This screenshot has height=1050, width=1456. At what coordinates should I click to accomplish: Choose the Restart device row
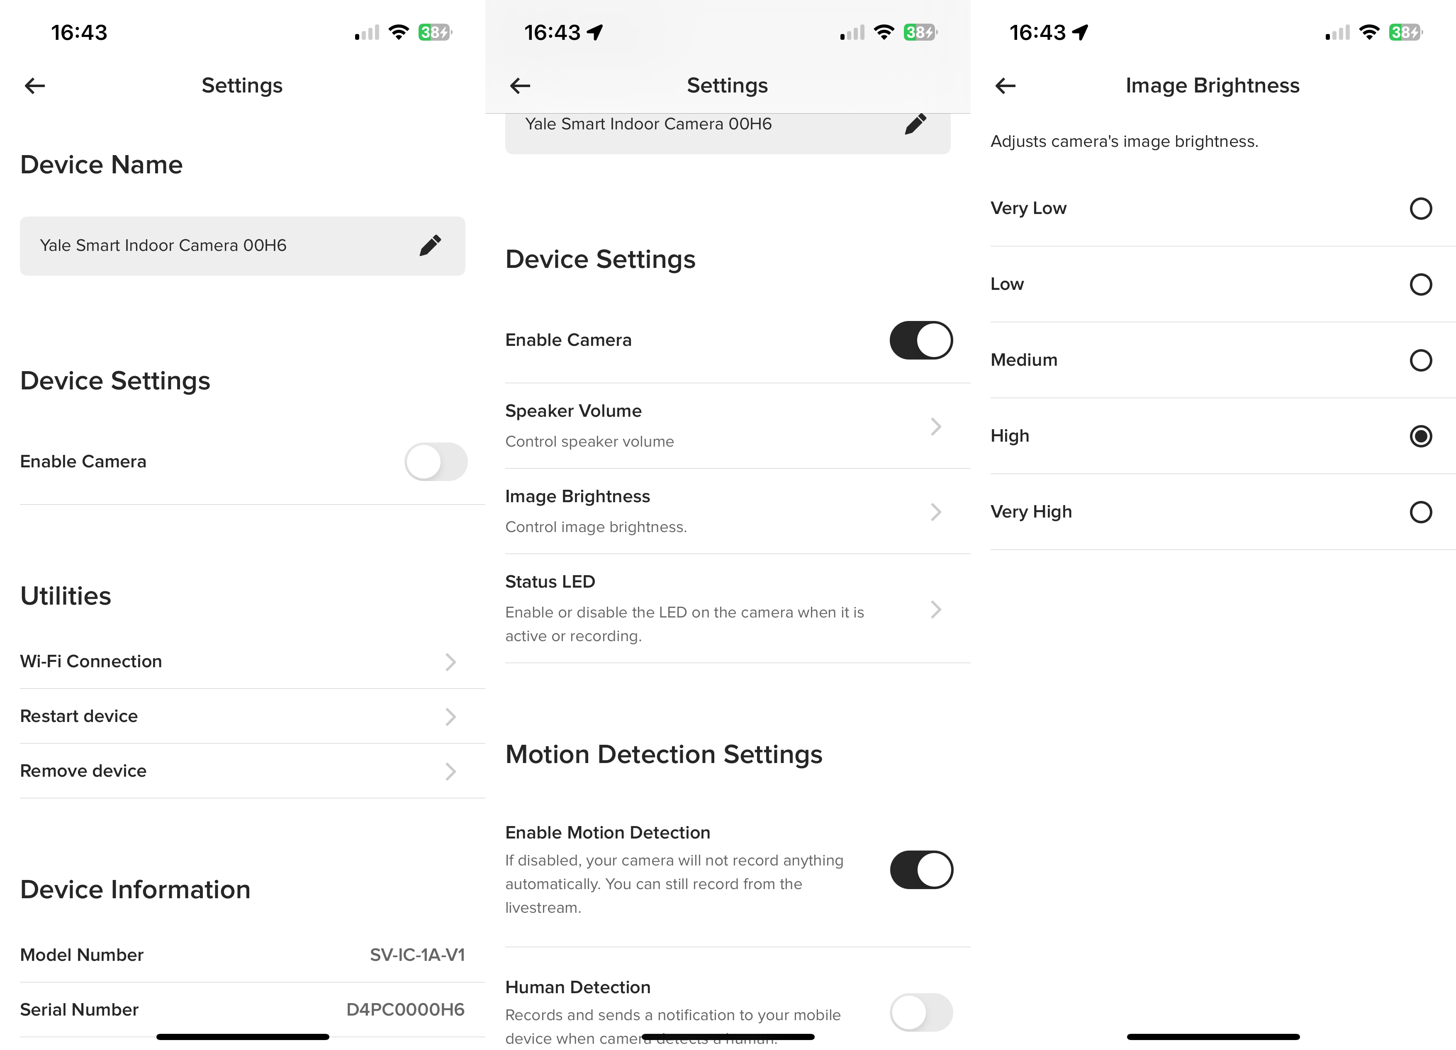pyautogui.click(x=252, y=716)
